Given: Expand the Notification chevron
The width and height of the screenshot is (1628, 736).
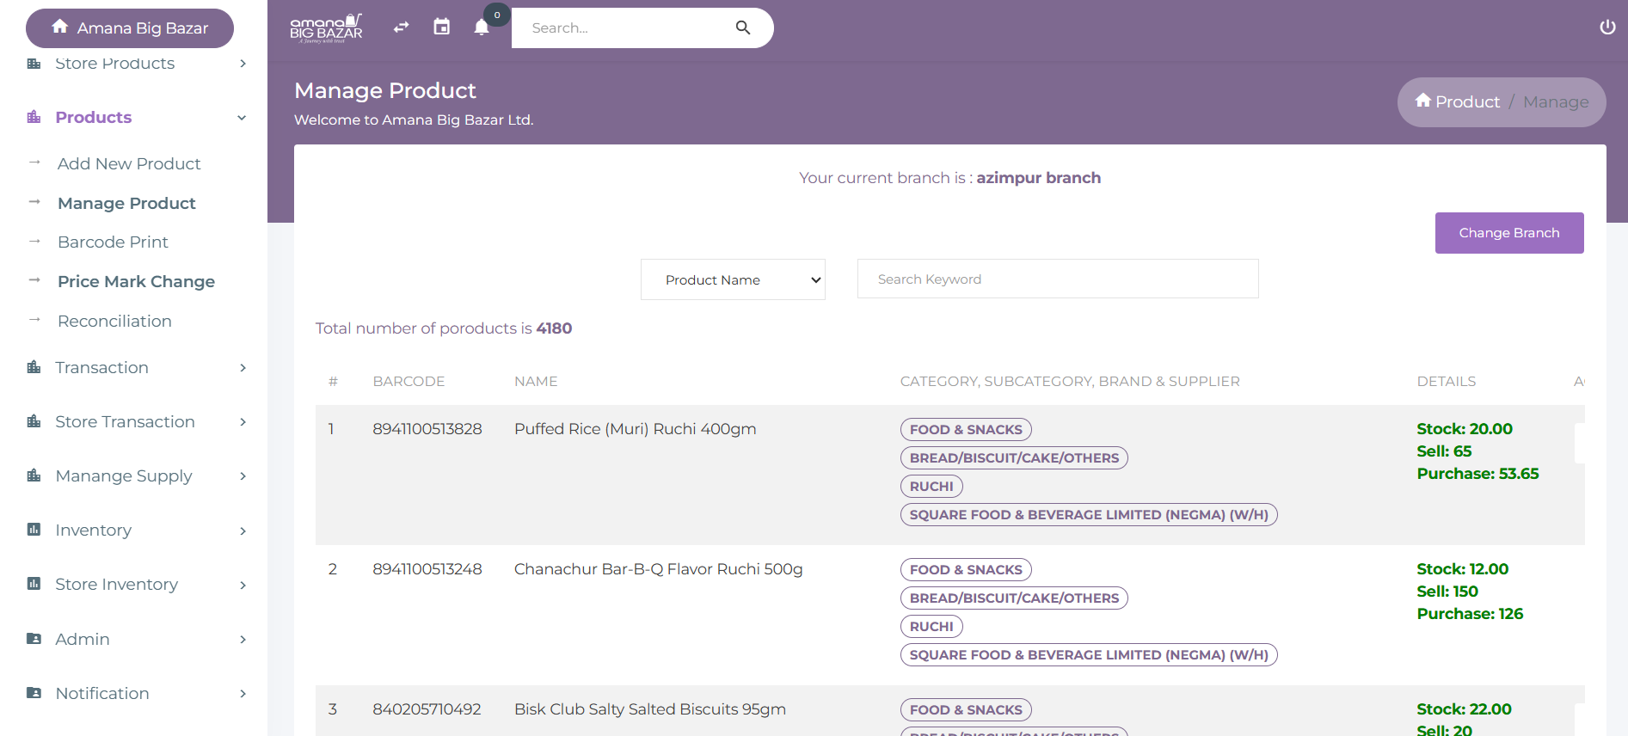Looking at the screenshot, I should pyautogui.click(x=243, y=694).
